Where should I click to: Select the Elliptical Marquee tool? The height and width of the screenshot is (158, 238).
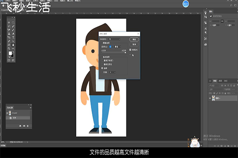tap(13, 23)
